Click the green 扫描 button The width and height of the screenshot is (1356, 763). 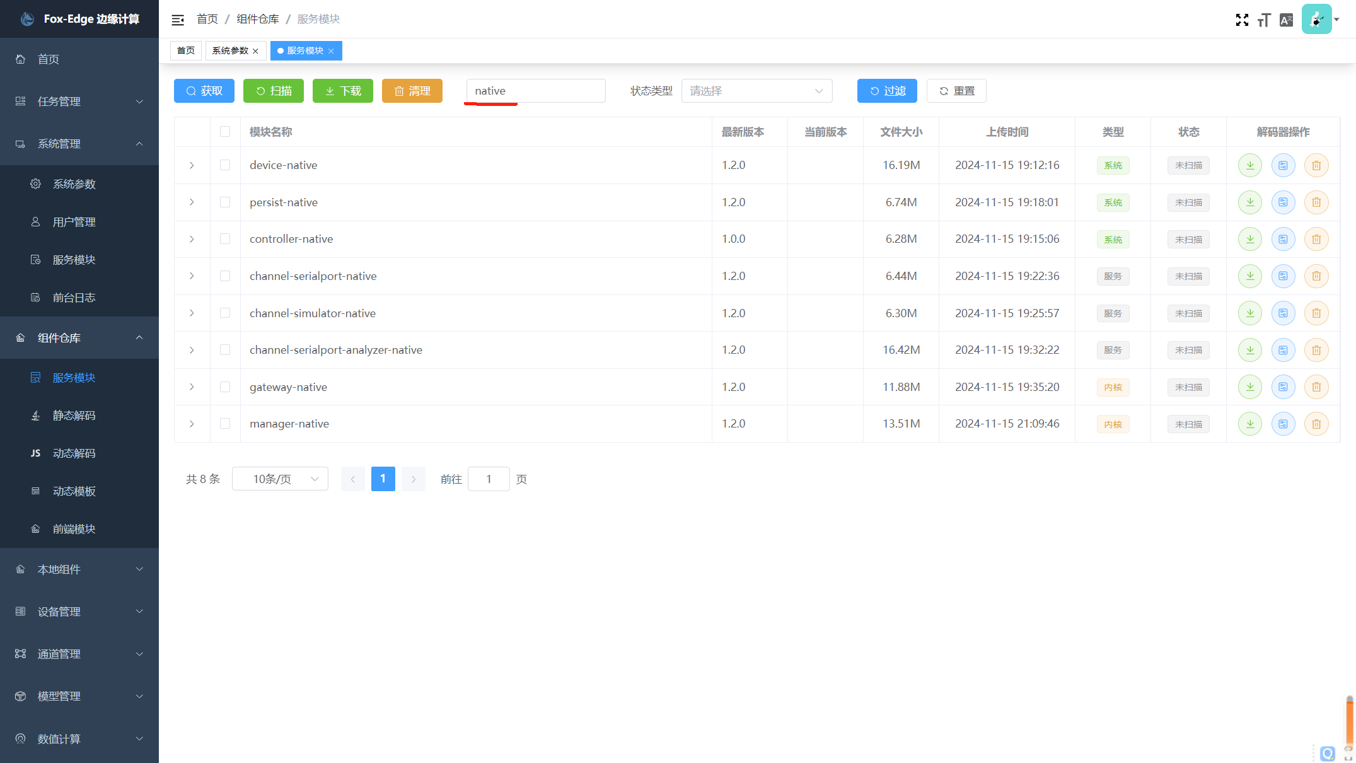(274, 91)
